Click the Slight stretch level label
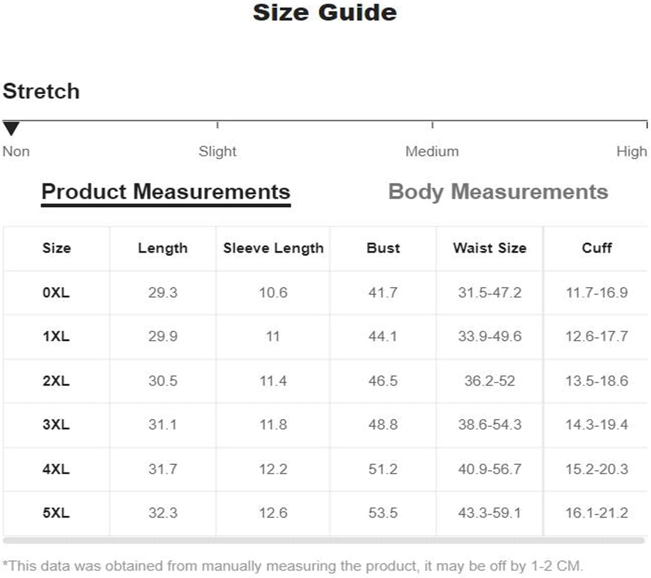The image size is (651, 578). [217, 151]
